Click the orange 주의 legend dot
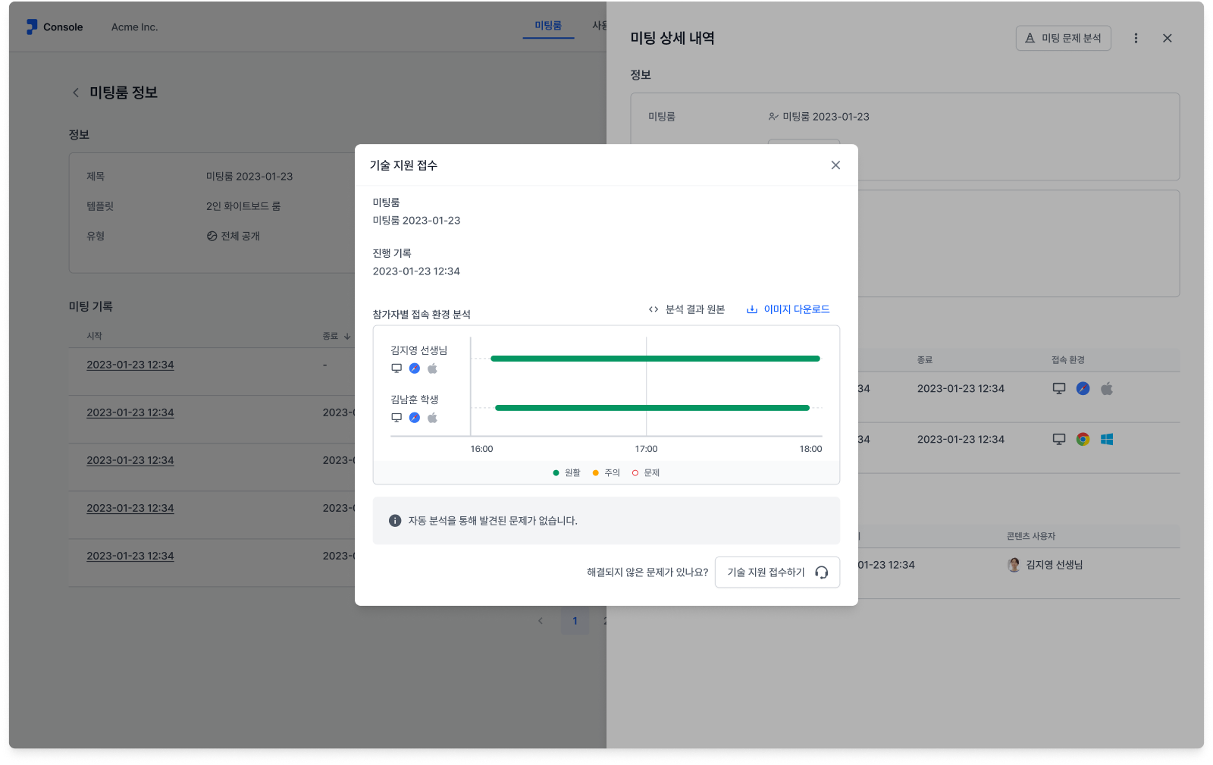The width and height of the screenshot is (1213, 765). [596, 473]
